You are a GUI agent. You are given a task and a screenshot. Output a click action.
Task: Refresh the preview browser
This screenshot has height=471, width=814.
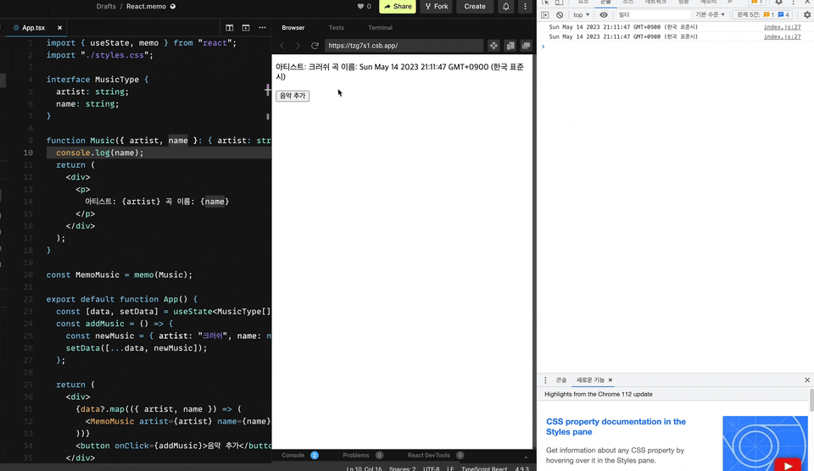tap(315, 46)
